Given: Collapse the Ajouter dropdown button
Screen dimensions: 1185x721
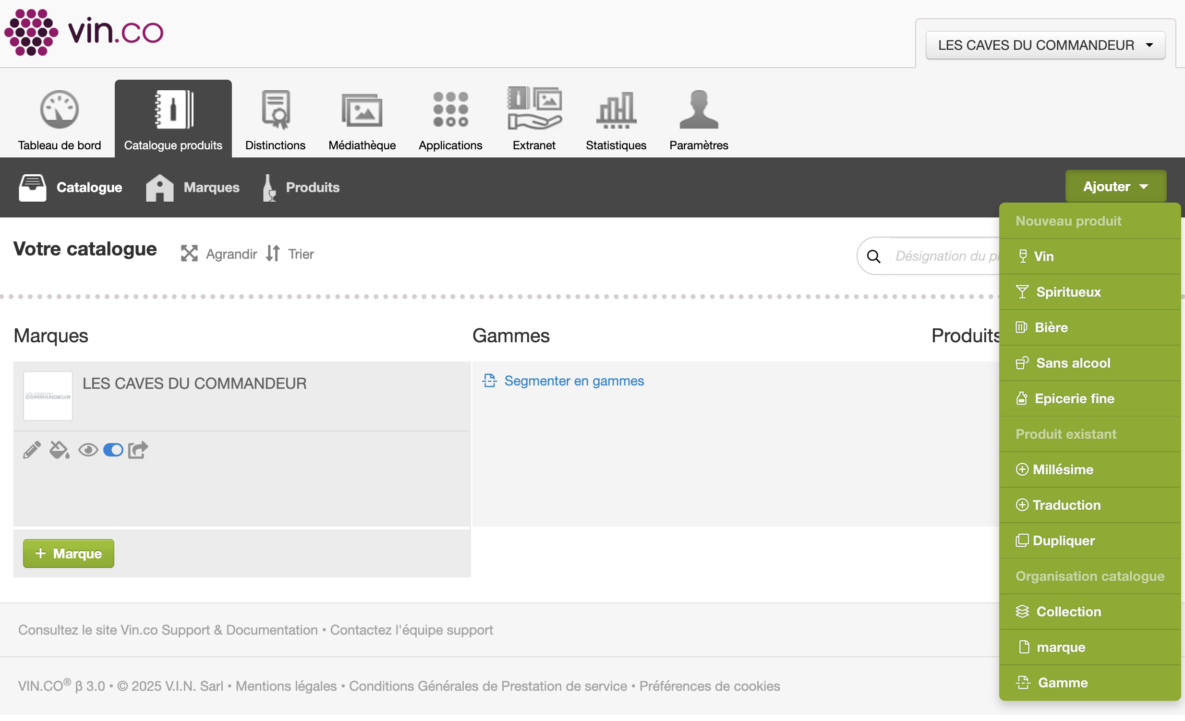Looking at the screenshot, I should (1115, 187).
